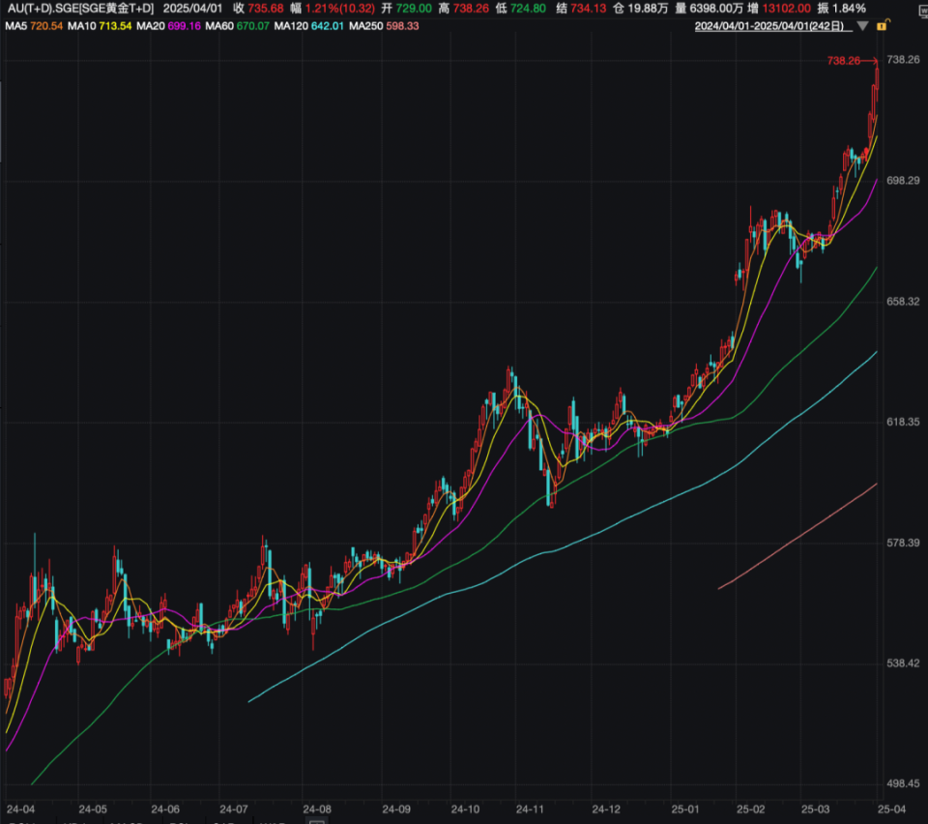Click the 24-11 date on time axis
Viewport: 928px width, 824px height.
pos(530,809)
